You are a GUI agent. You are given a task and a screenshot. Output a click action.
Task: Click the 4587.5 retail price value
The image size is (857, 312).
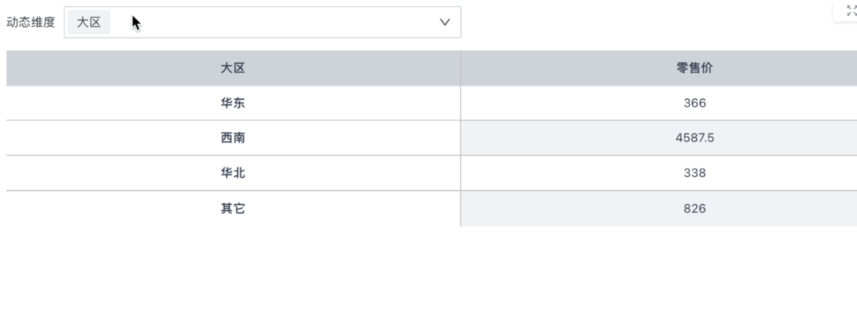click(x=694, y=138)
